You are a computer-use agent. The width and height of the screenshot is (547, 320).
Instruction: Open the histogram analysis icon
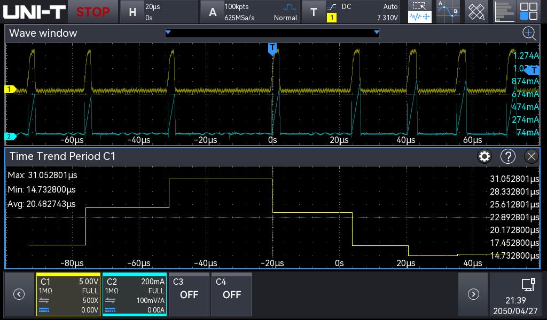[504, 12]
